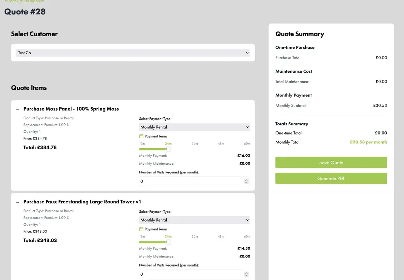Viewport: 404px width, 280px height.
Task: Open the Round Tower Monthly Rental payment dropdown
Action: point(194,220)
